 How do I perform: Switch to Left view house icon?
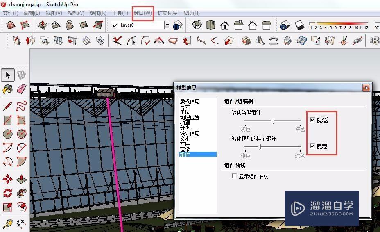pos(266,25)
